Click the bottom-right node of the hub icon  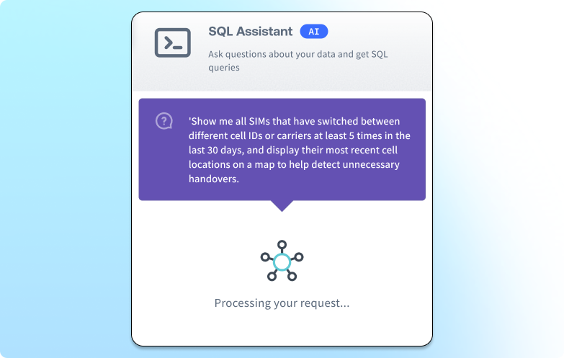(292, 277)
